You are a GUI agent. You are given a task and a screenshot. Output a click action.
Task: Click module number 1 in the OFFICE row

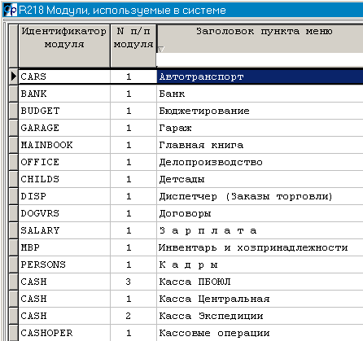[133, 162]
